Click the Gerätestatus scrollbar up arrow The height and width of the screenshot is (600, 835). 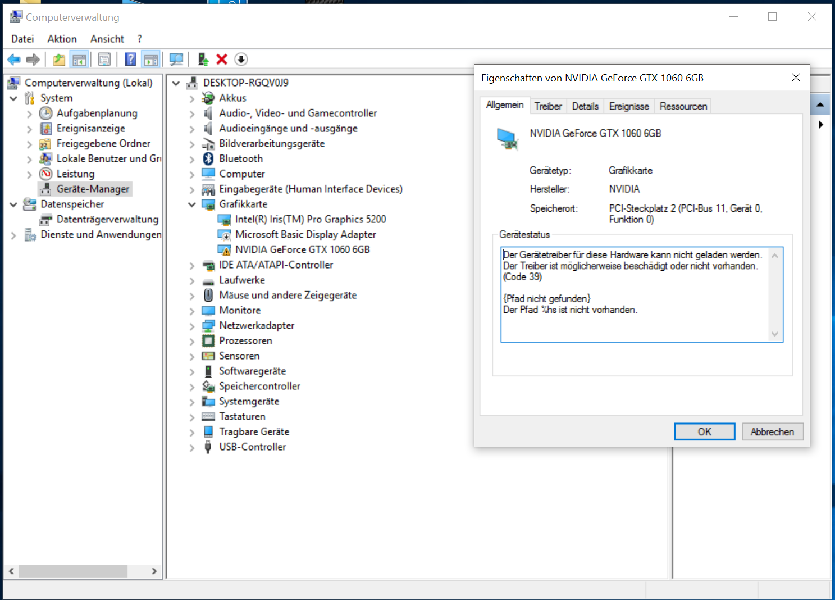pos(775,256)
